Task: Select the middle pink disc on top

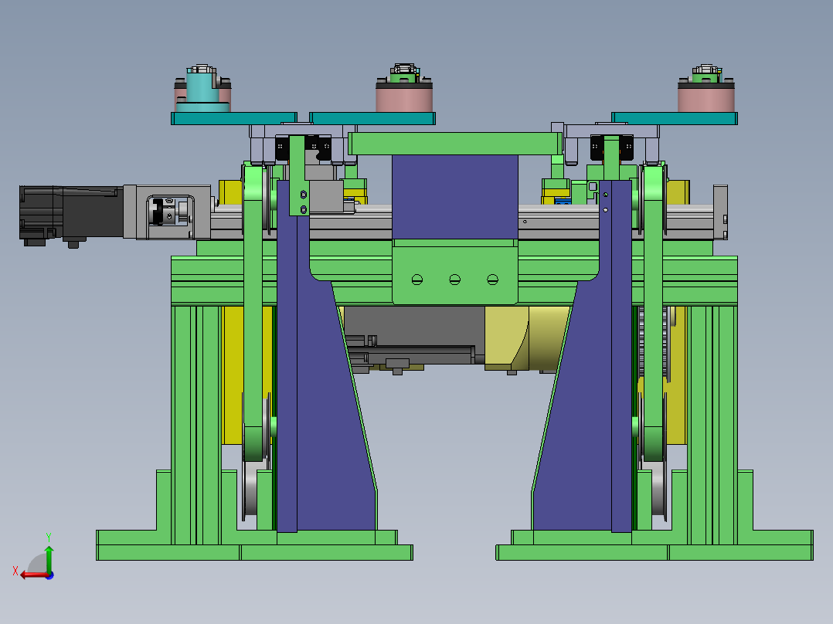Action: (403, 100)
